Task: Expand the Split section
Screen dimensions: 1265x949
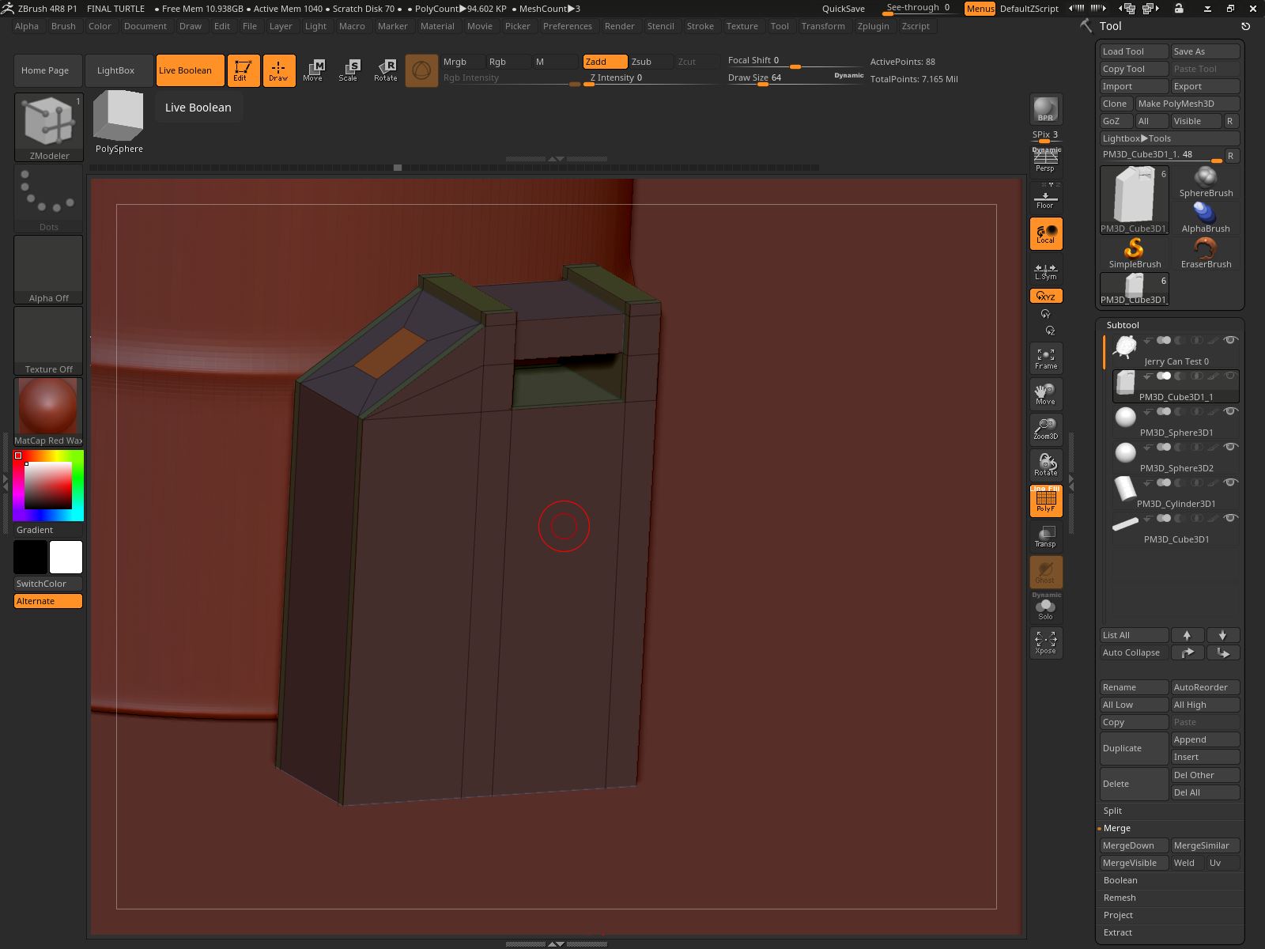Action: pyautogui.click(x=1112, y=811)
